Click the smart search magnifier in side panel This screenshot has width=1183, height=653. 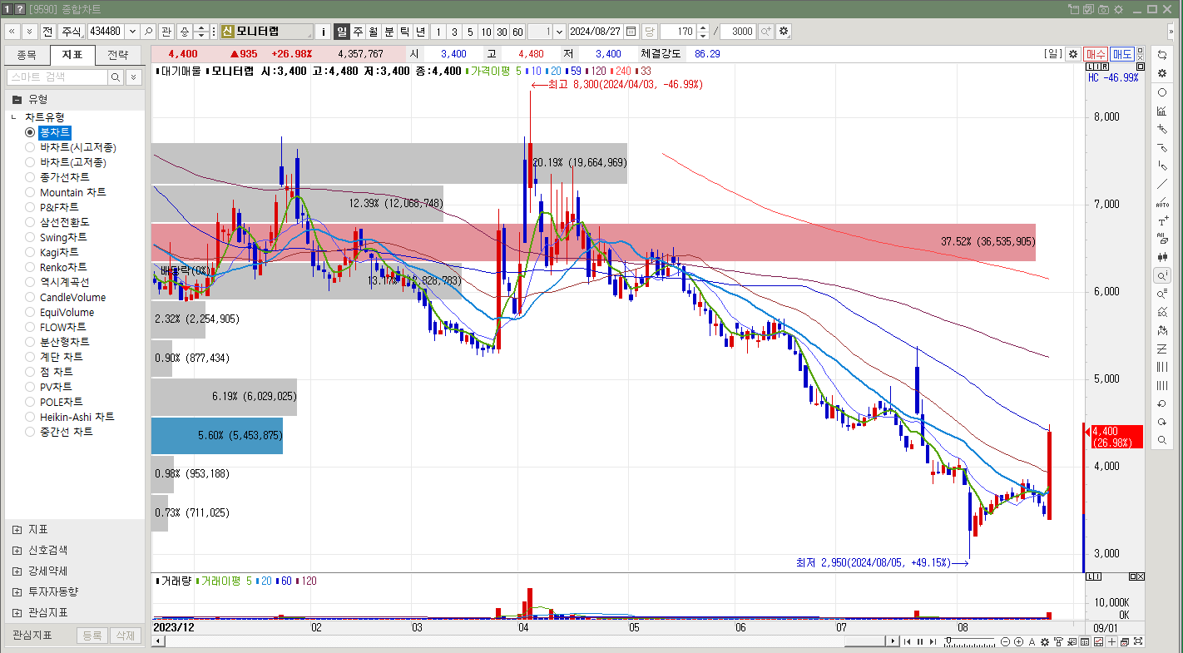[116, 77]
